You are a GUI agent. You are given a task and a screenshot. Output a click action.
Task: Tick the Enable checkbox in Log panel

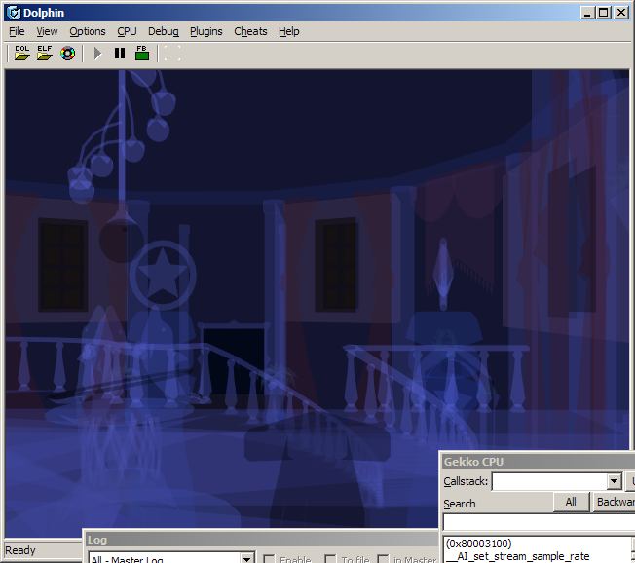click(269, 559)
